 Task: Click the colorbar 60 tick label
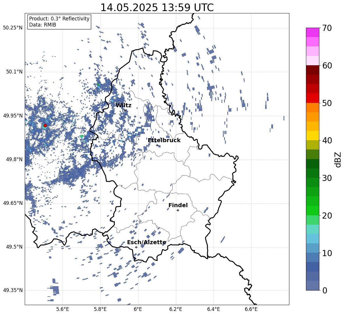tap(327, 66)
